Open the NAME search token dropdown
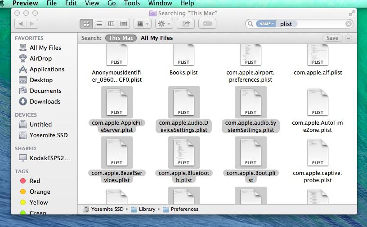The width and height of the screenshot is (367, 227). pyautogui.click(x=266, y=24)
